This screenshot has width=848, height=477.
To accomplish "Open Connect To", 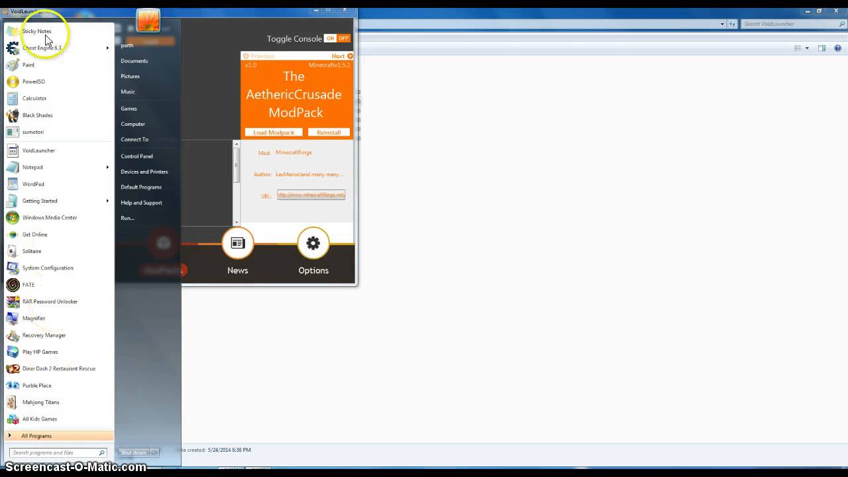I will (134, 140).
